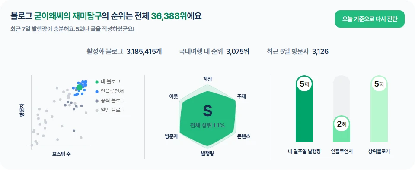Click the 오늘 기준으로 다시 진단 button
The image size is (415, 170).
click(x=370, y=19)
